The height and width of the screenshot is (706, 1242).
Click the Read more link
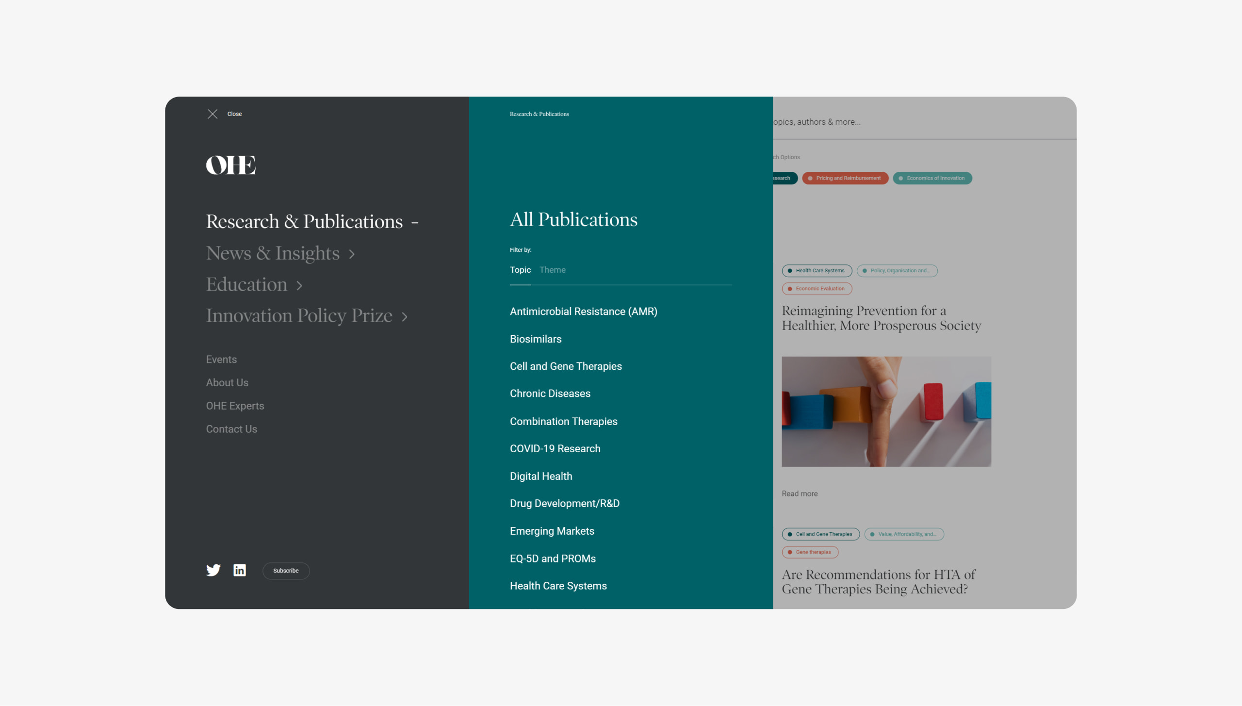click(x=800, y=494)
